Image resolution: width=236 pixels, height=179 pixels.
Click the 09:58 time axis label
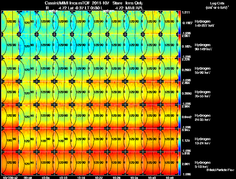click(28, 178)
